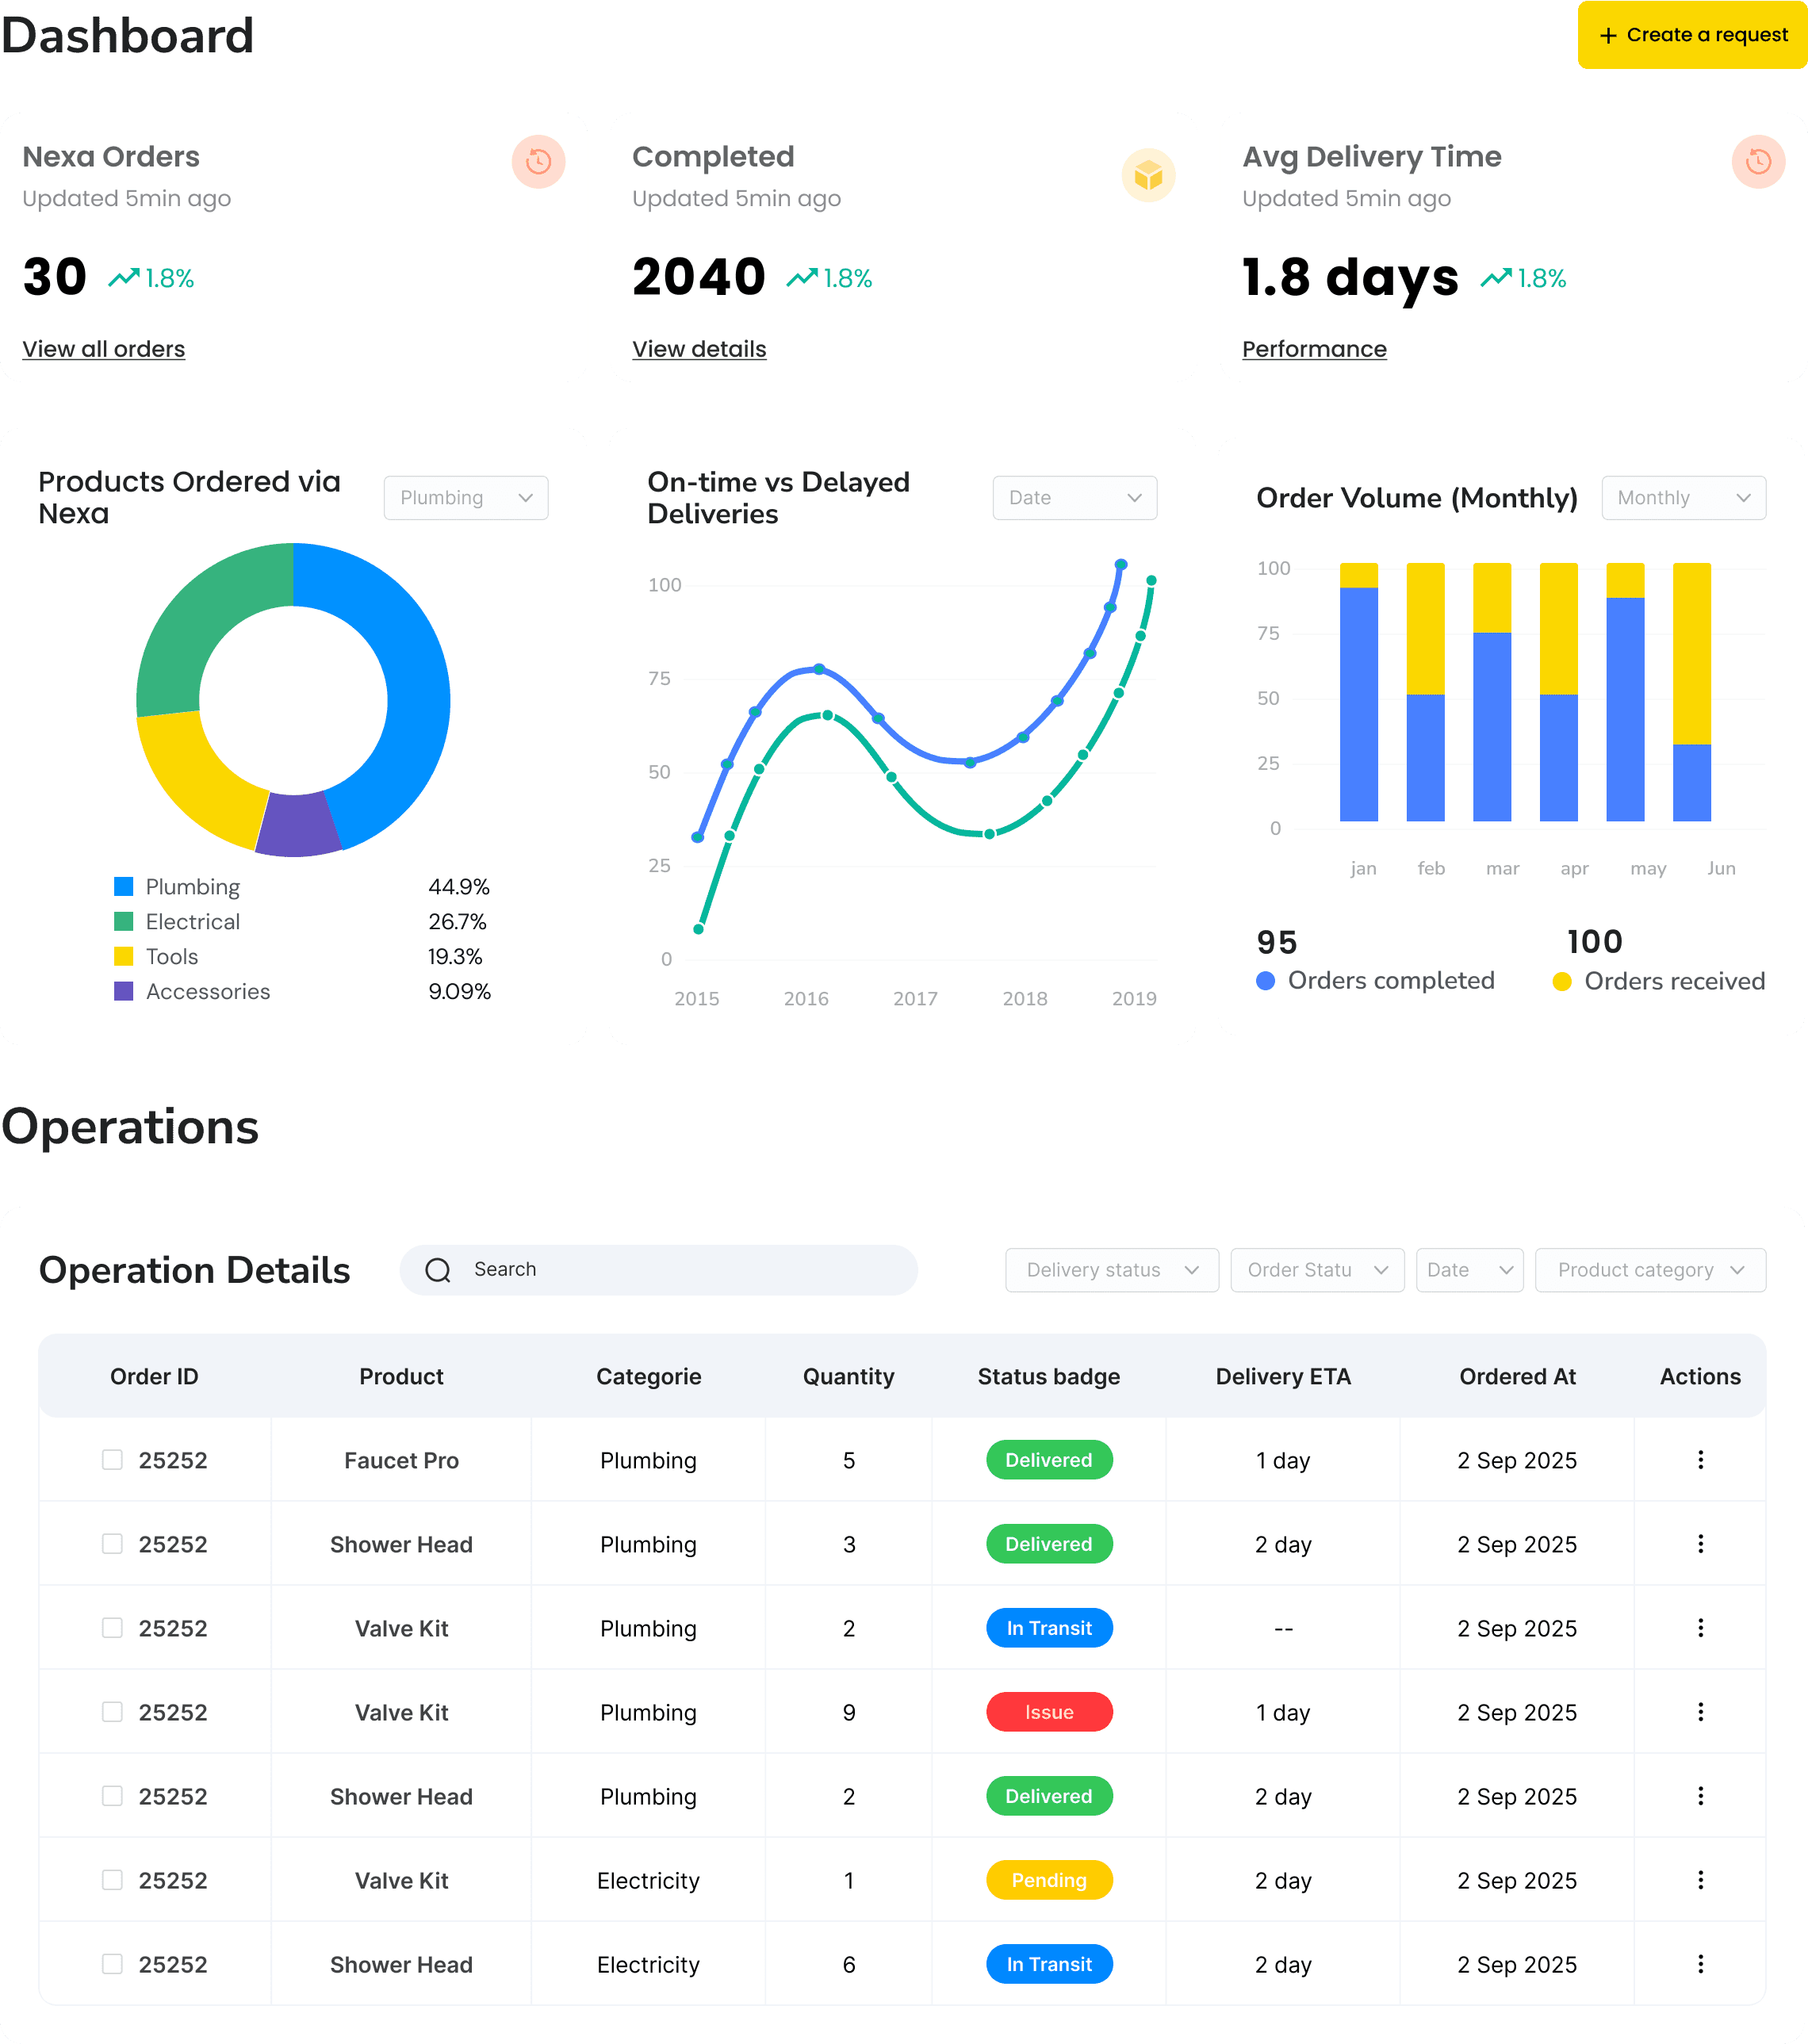Click the clock icon on Avg Delivery Time card
Image resolution: width=1808 pixels, height=2044 pixels.
pos(1758,161)
